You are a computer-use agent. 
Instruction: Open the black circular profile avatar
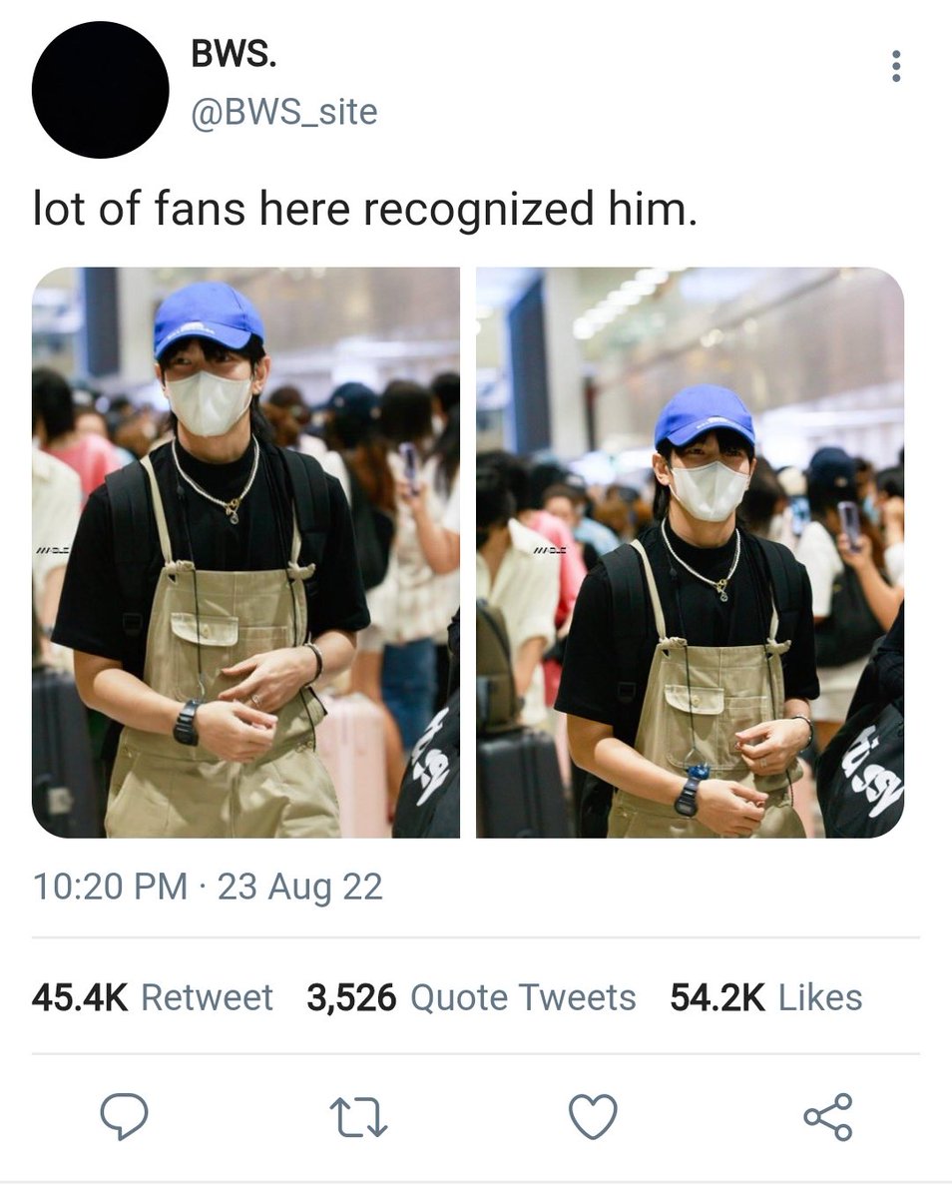100,90
